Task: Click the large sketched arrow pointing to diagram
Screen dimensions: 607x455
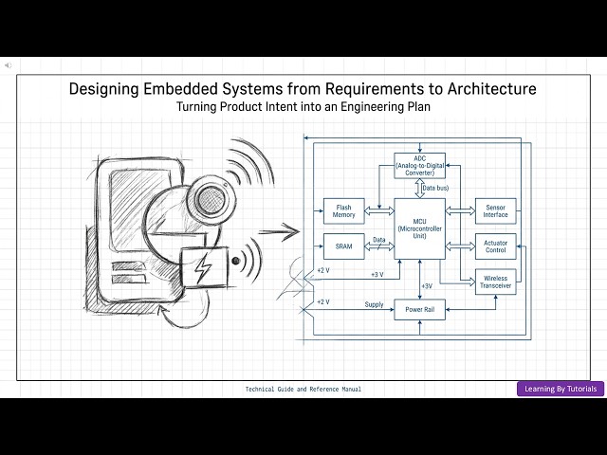Action: tap(279, 231)
